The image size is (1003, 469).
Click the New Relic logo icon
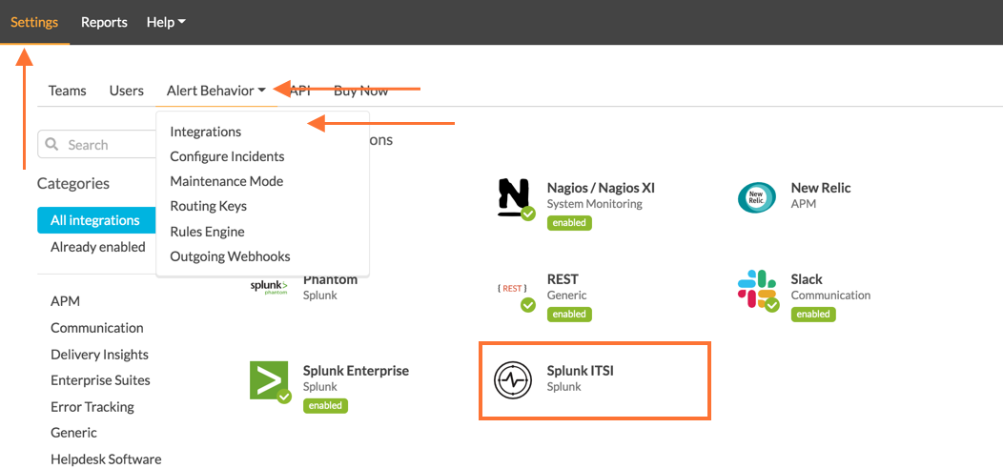(757, 197)
